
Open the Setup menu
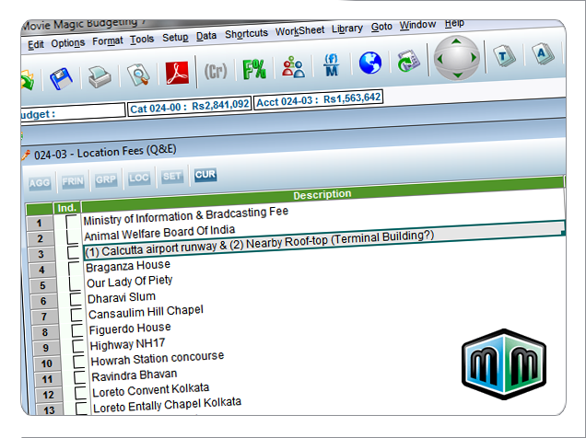click(x=175, y=38)
